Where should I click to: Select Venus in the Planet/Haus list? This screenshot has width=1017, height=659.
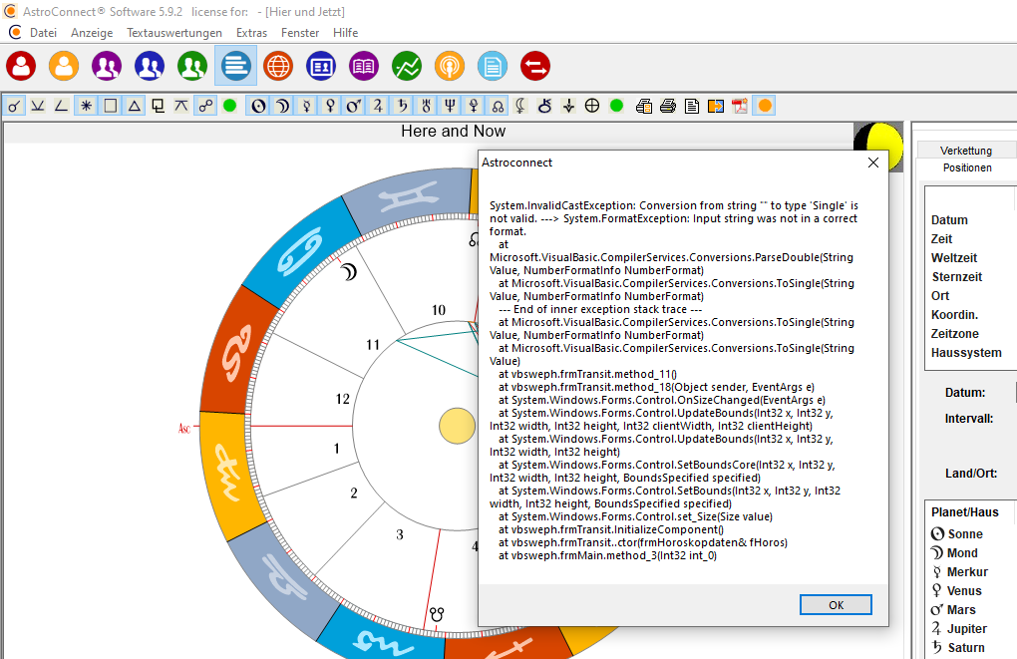[957, 590]
